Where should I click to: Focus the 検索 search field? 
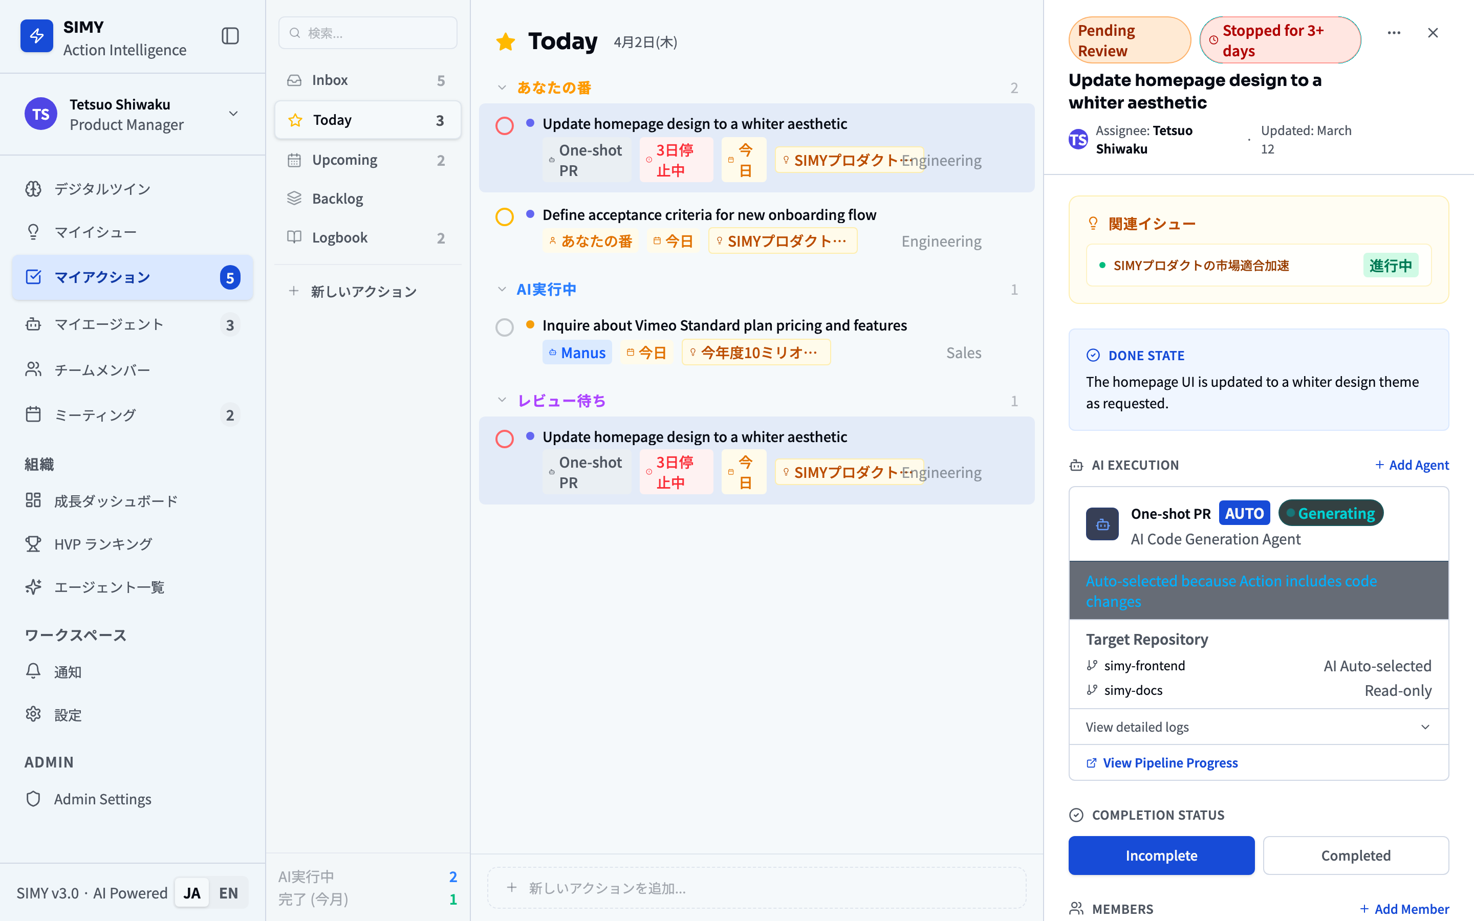pos(368,33)
